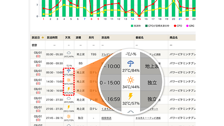The image size is (224, 126).
Task: Toggle the CPO series in the chart legend
Action: tap(178, 26)
